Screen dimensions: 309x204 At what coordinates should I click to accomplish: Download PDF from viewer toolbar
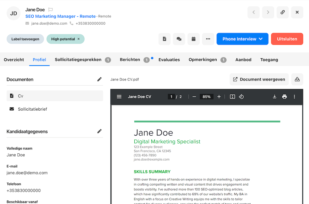click(275, 97)
